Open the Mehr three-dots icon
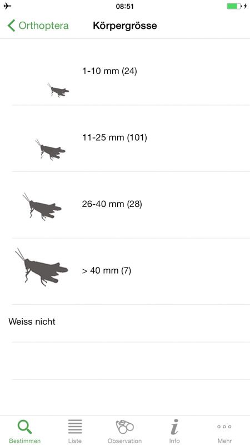 [x=224, y=427]
